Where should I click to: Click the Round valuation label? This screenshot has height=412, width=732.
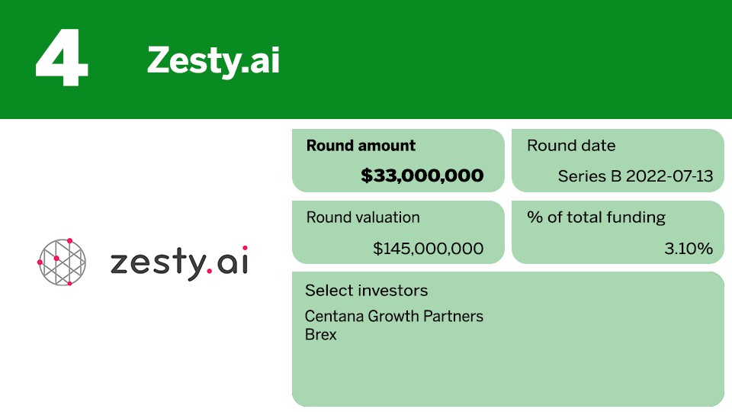click(363, 217)
